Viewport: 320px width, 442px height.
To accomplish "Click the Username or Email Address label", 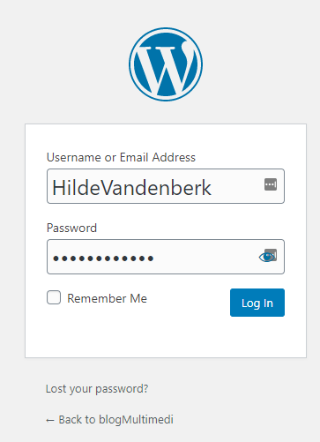I will [121, 157].
